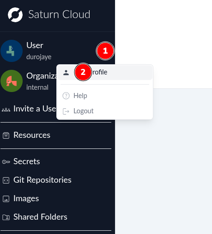Go to Resources in the sidebar
The width and height of the screenshot is (212, 234).
(32, 135)
